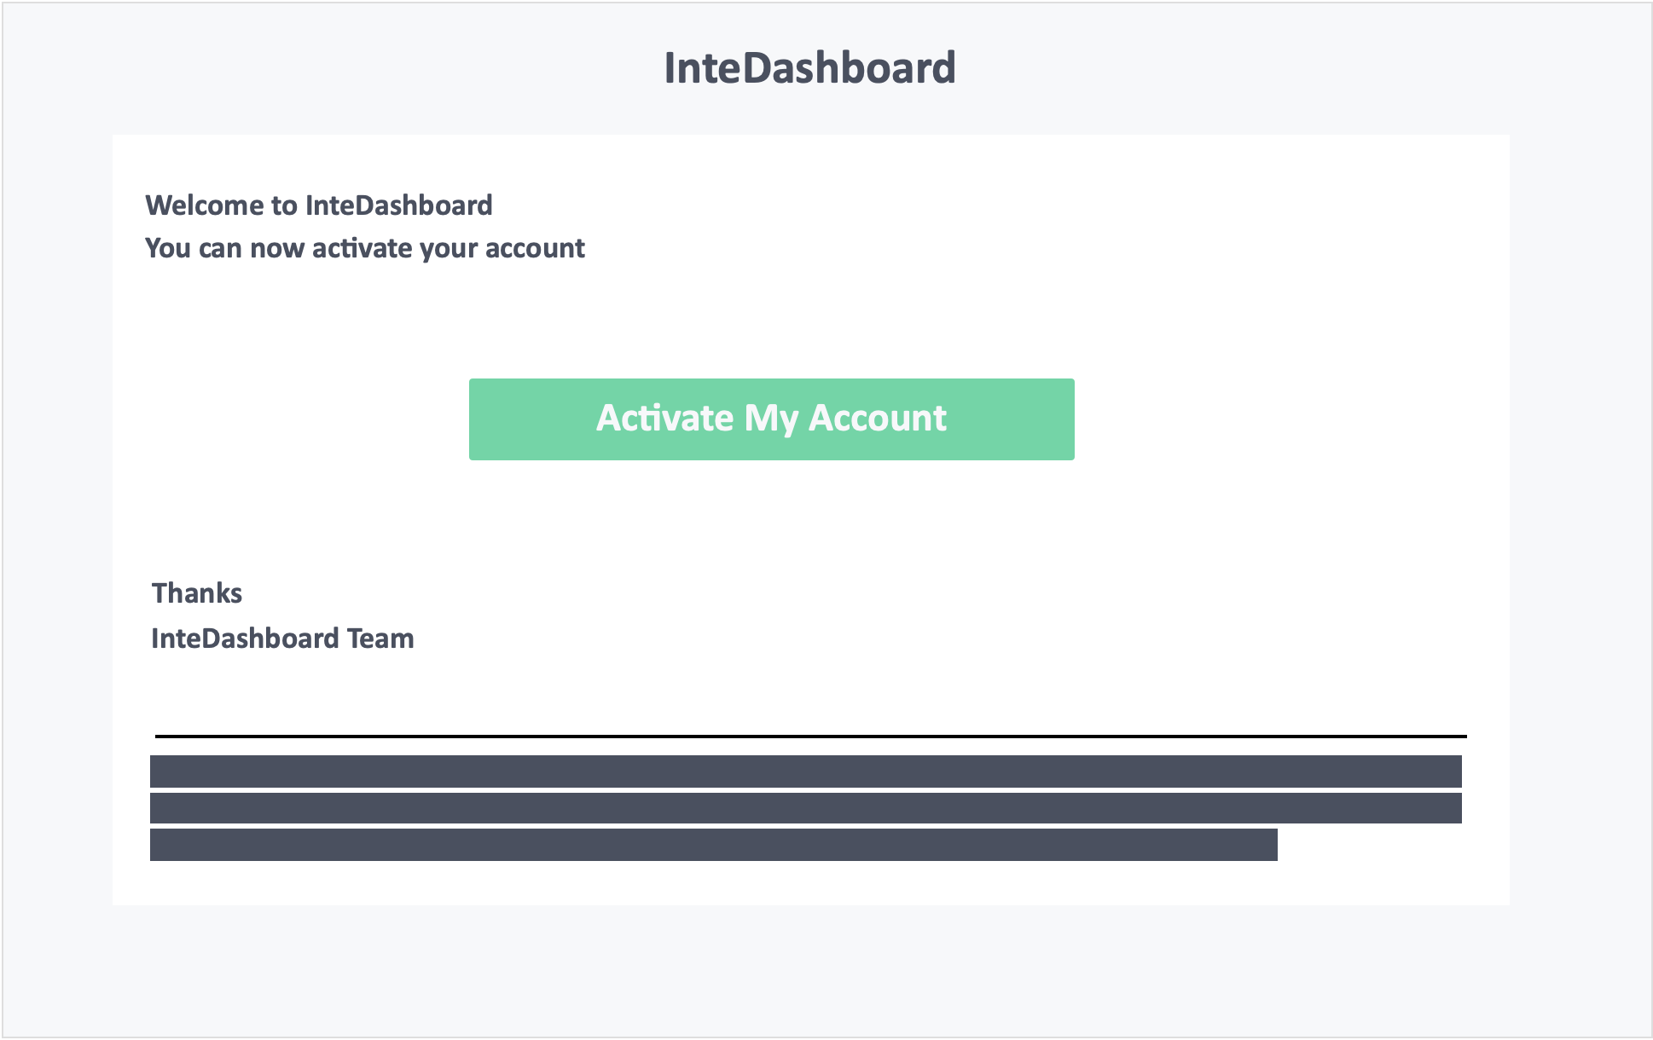
Task: Click the Activate My Account button
Action: click(x=771, y=419)
